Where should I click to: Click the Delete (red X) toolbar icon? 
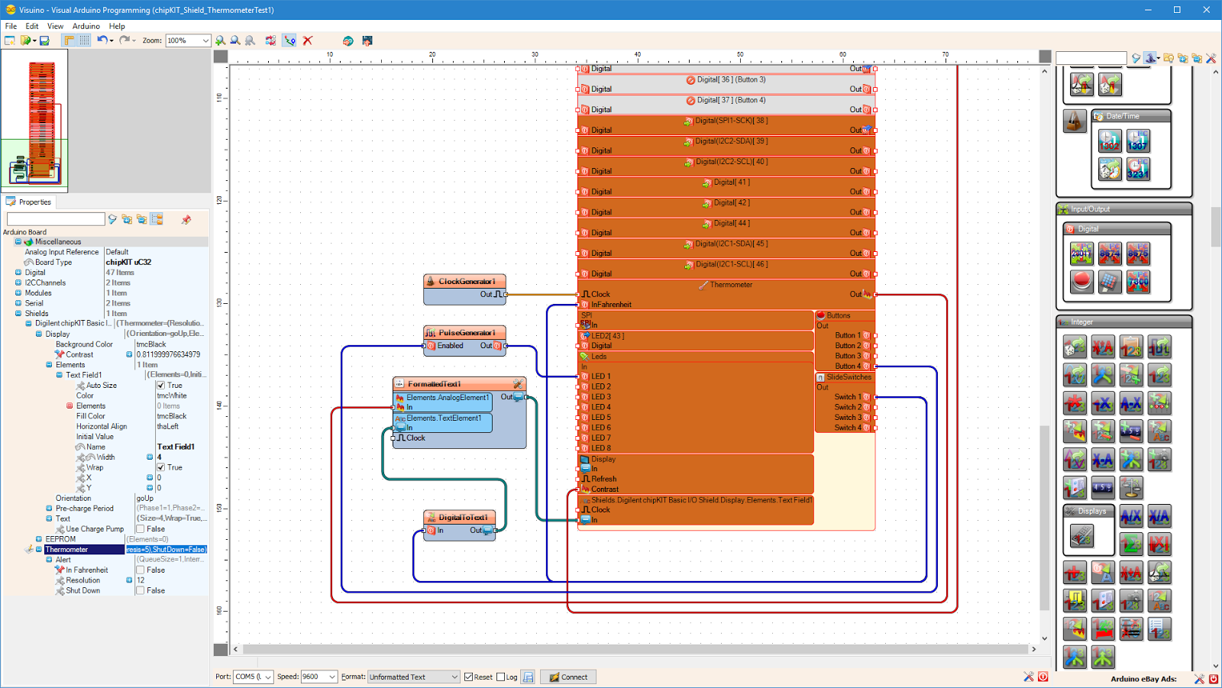tap(308, 40)
